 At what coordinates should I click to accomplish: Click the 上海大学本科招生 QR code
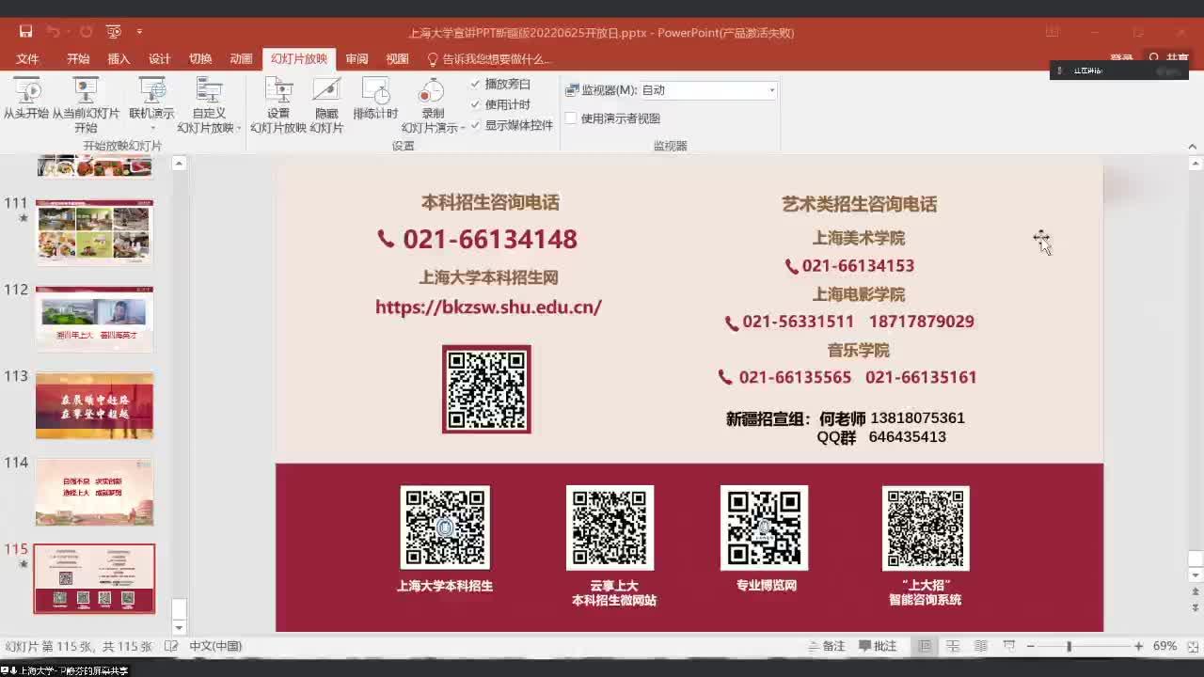[445, 527]
